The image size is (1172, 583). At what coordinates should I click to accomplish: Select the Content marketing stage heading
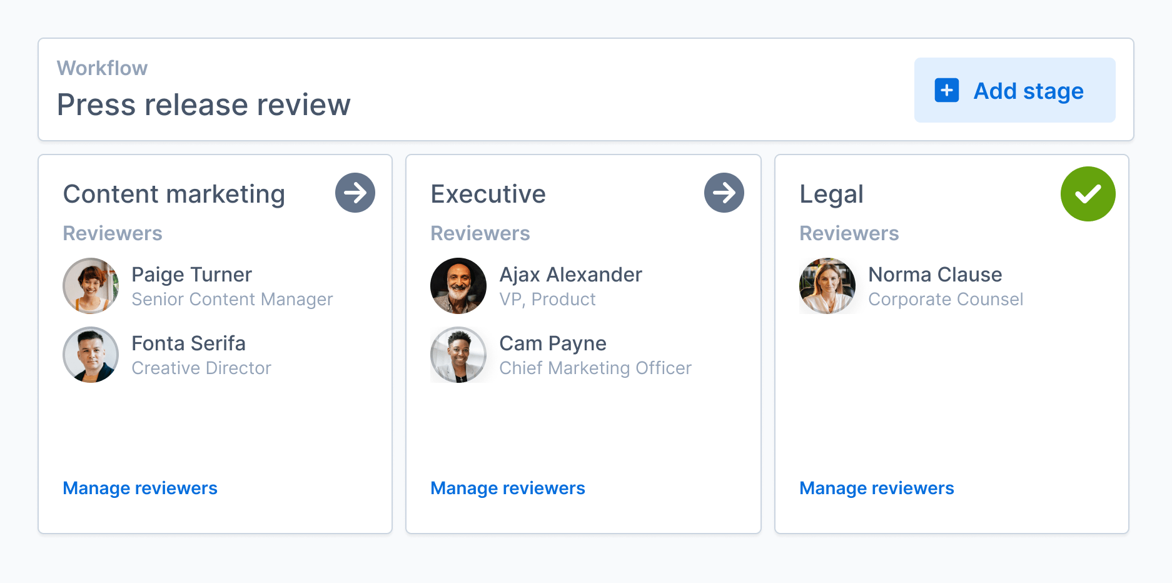[x=174, y=194]
